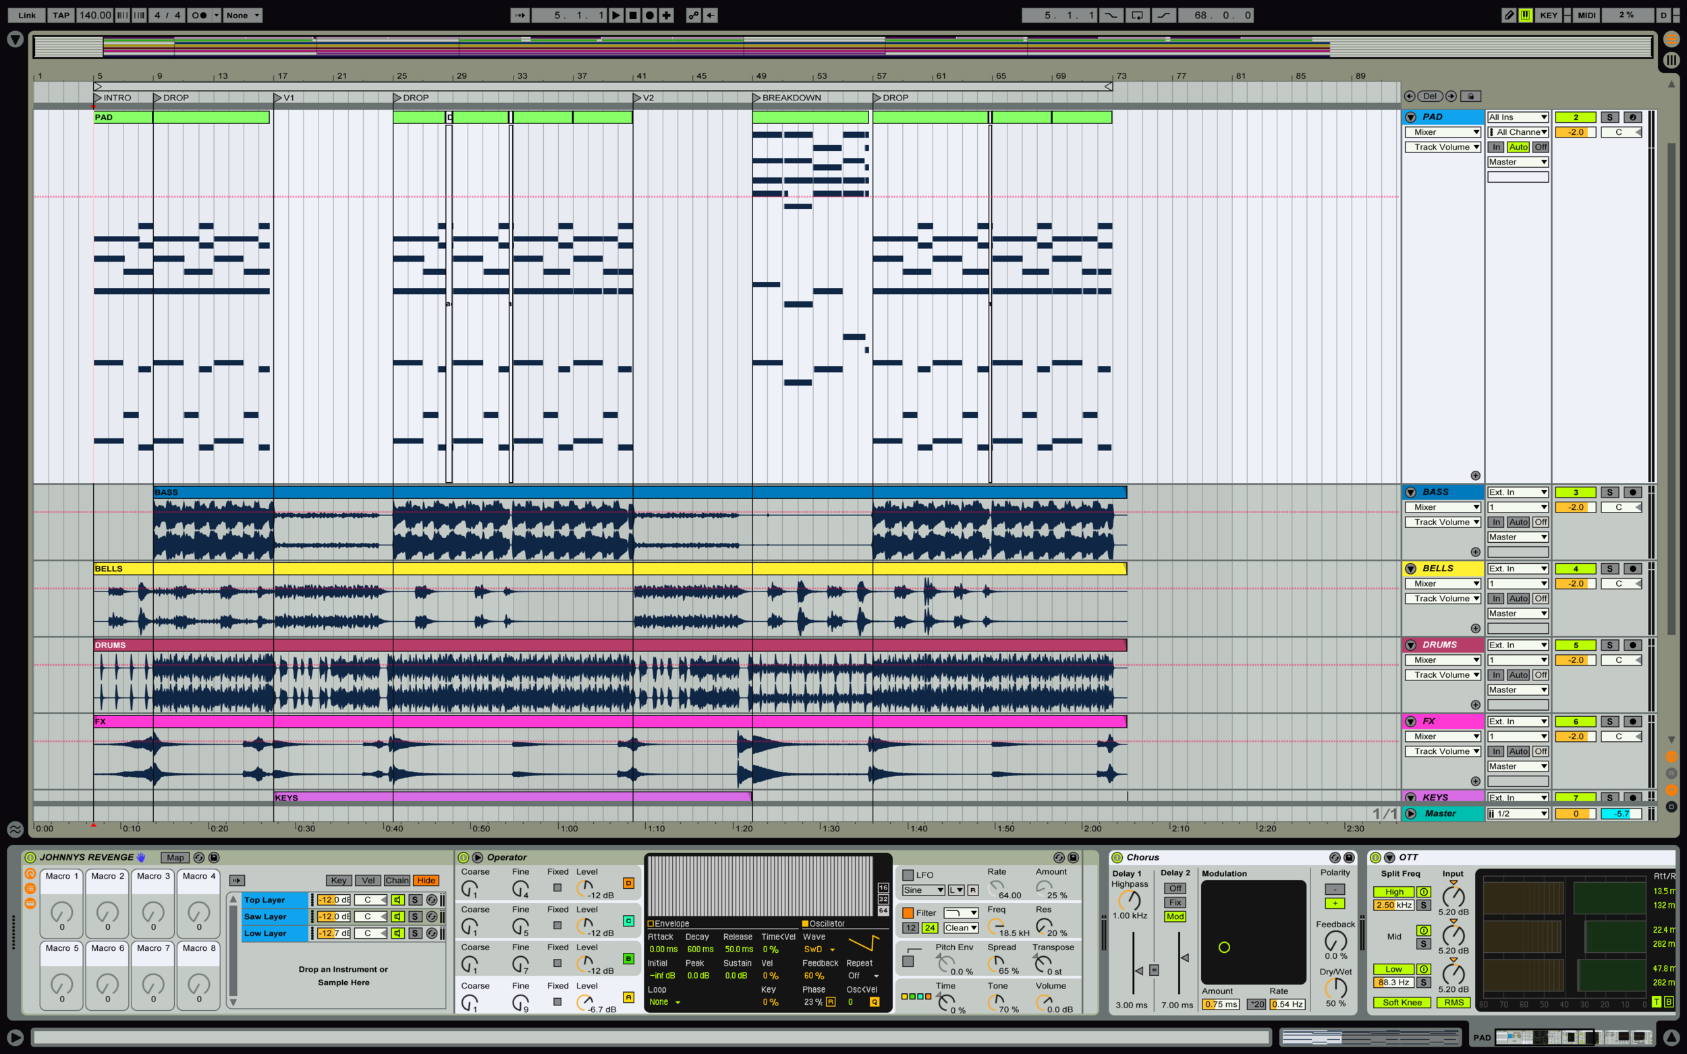This screenshot has width=1687, height=1054.
Task: Toggle the Punch-In switch
Action: click(x=1110, y=15)
